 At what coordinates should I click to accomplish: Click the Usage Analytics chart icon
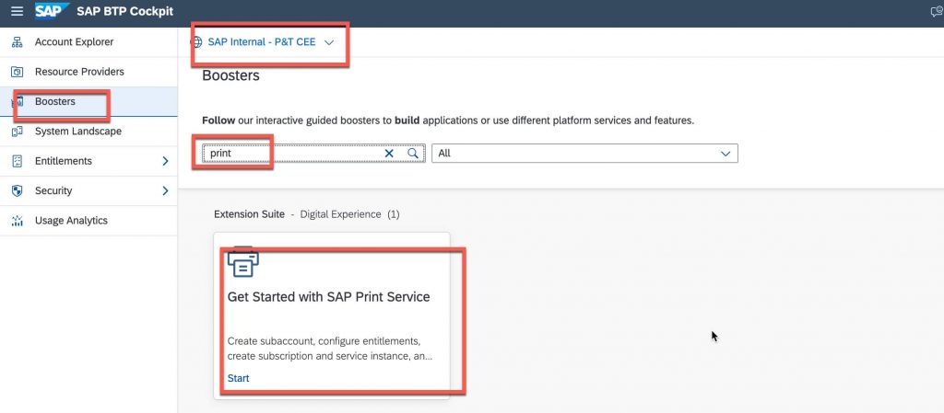pos(18,221)
